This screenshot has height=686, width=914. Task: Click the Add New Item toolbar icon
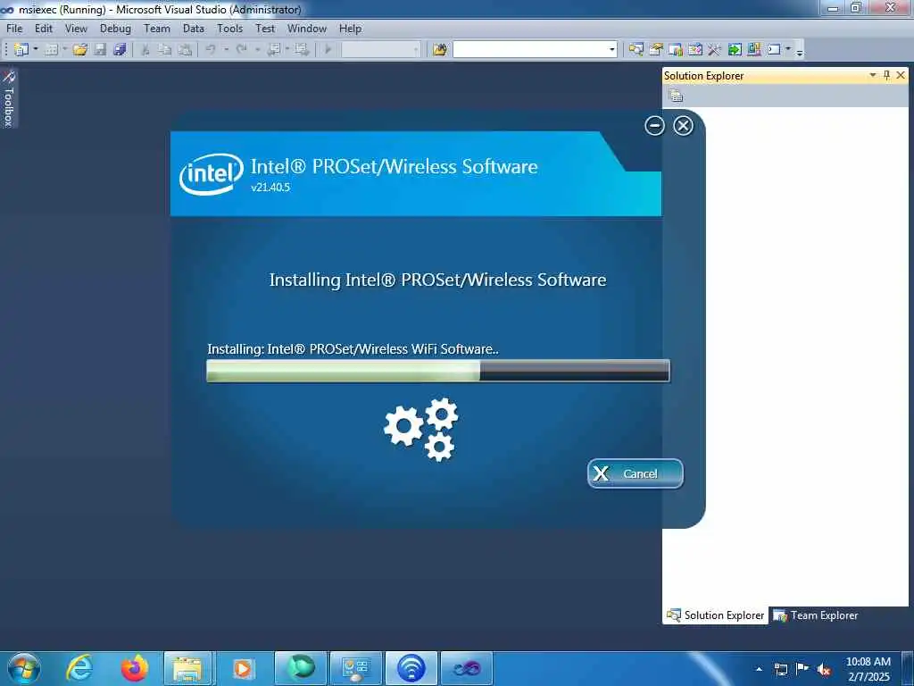pyautogui.click(x=51, y=50)
